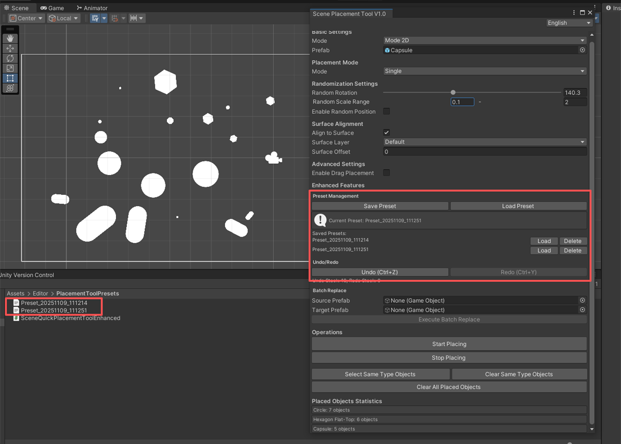This screenshot has height=444, width=621.
Task: Open the Animator tab
Action: [x=92, y=8]
